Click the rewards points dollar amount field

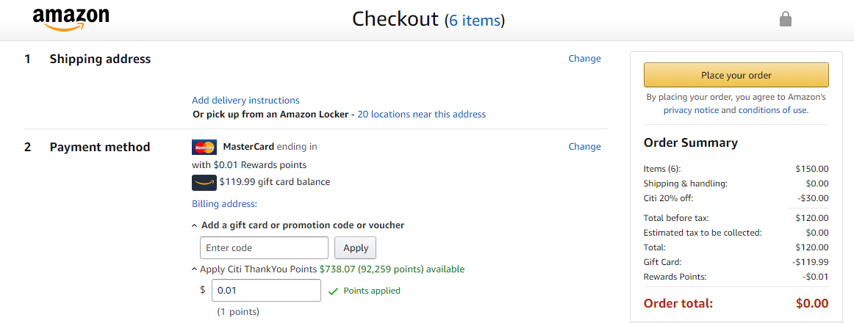tap(266, 291)
